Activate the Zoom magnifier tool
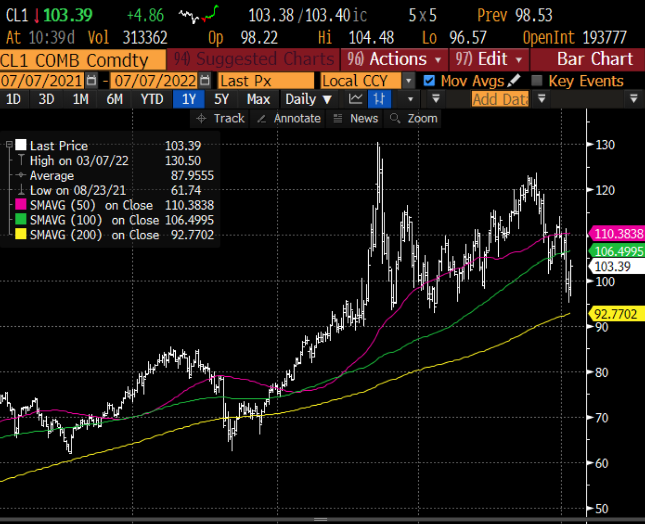This screenshot has width=645, height=524. pos(414,119)
